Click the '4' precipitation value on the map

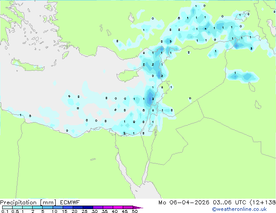(x=205, y=29)
